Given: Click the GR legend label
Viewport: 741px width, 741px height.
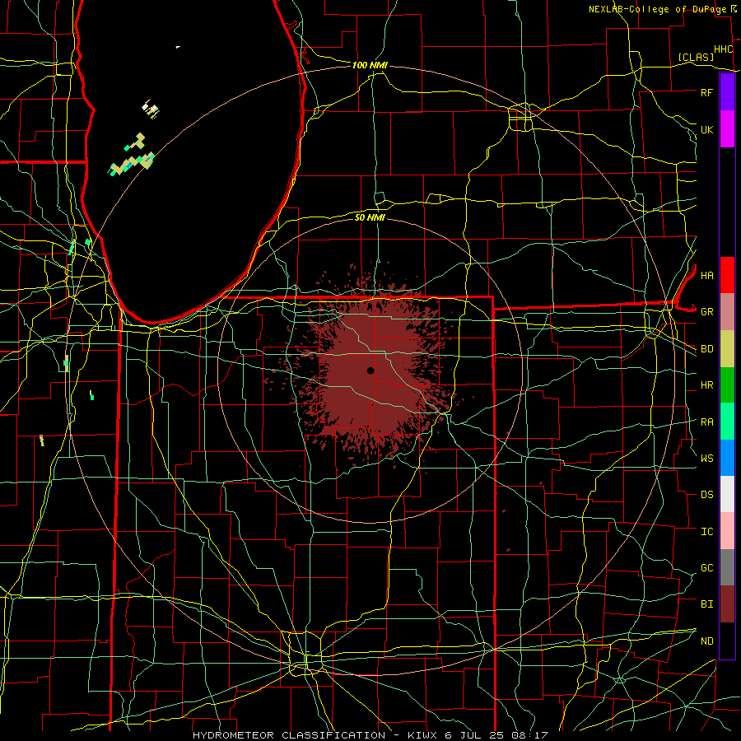Looking at the screenshot, I should click(x=706, y=312).
